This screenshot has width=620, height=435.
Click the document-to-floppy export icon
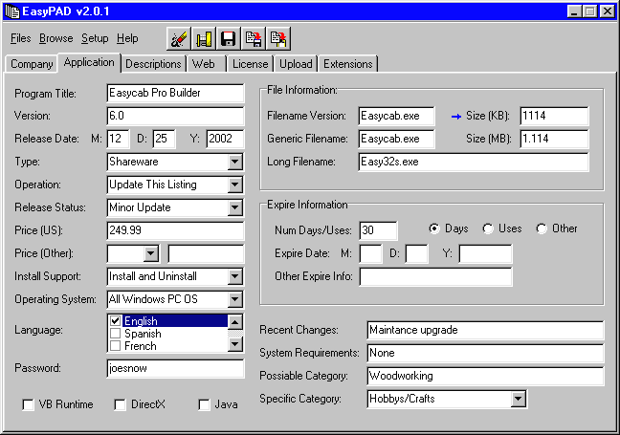(254, 38)
